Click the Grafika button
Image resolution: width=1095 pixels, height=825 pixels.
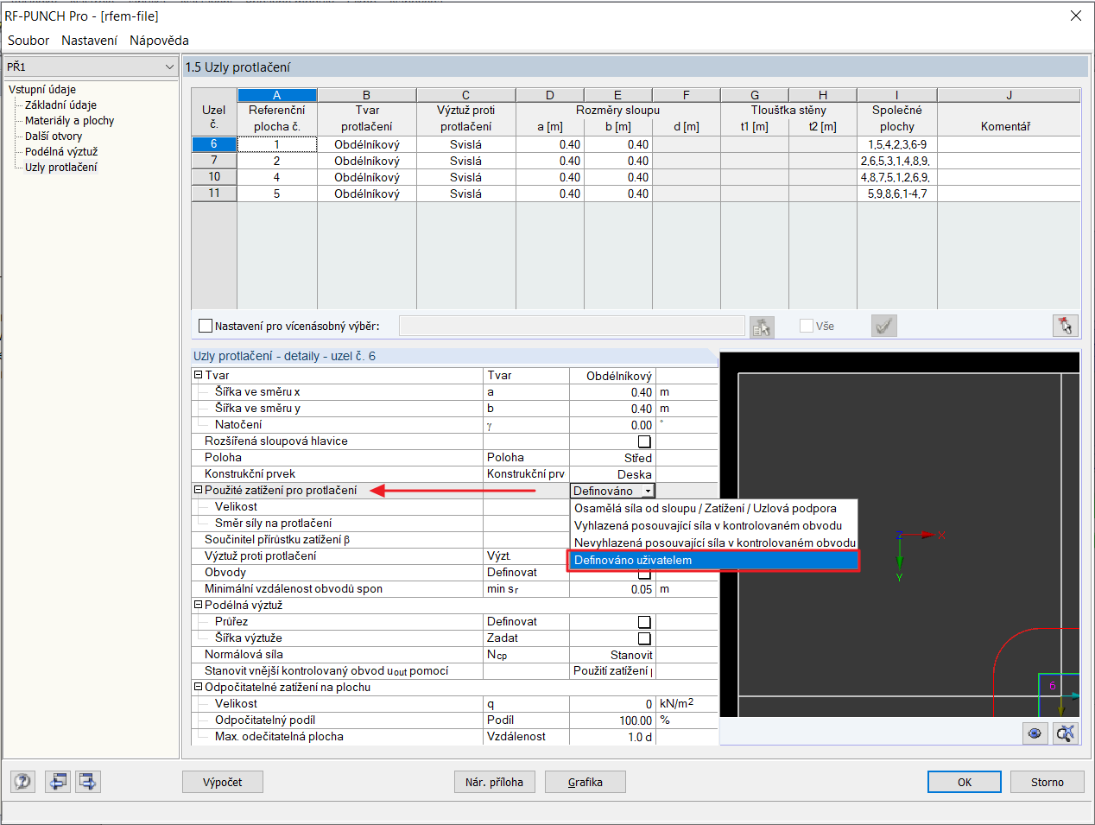(x=585, y=782)
